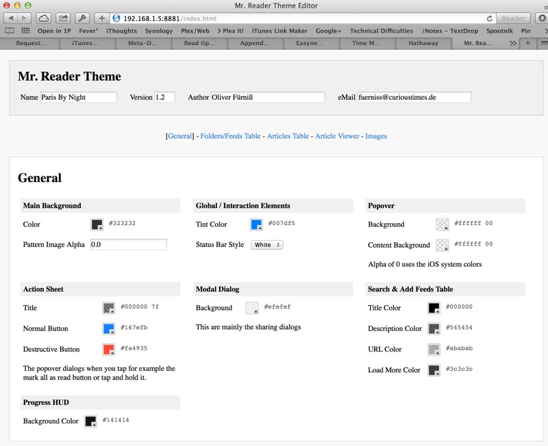
Task: Click the Reader button in address bar
Action: [x=513, y=18]
